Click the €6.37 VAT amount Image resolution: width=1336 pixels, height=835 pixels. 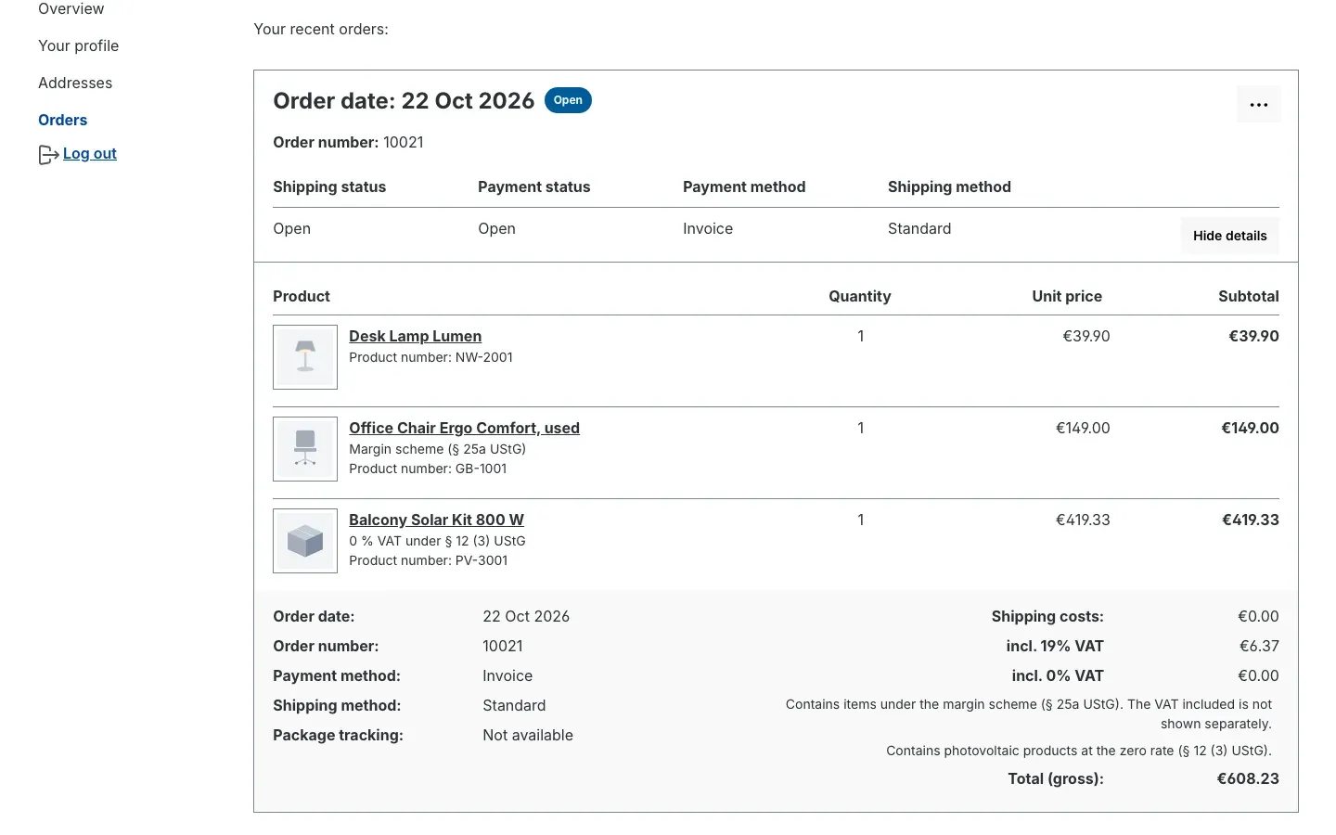click(1259, 647)
